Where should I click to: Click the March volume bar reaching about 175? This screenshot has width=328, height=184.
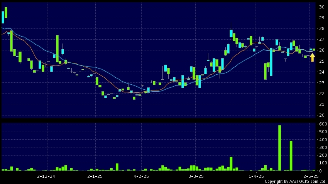click(231, 164)
